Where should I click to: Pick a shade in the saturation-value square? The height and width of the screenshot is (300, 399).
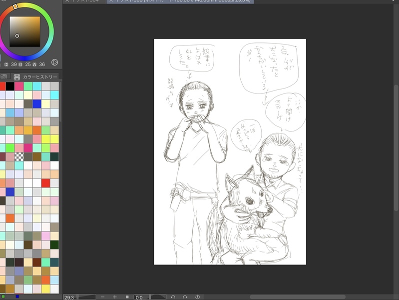[24, 31]
